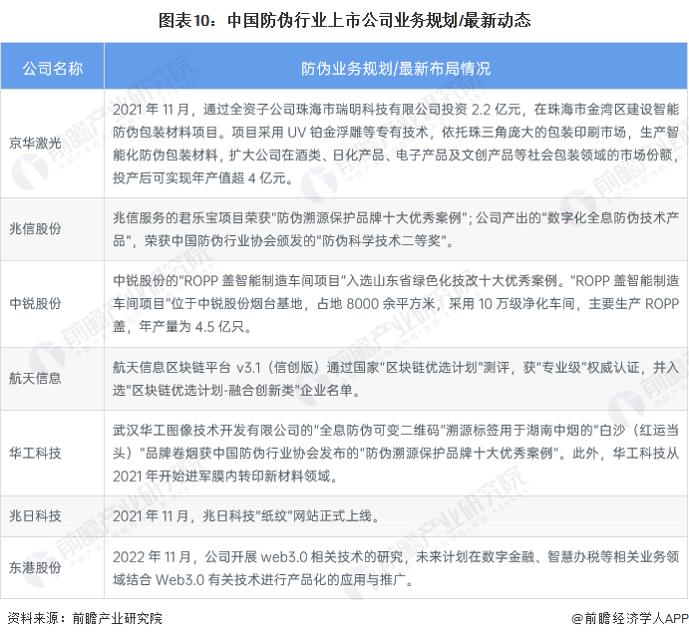Click the 京华激光 description about 珠海市瑞明科技
The image size is (689, 639).
point(396,144)
